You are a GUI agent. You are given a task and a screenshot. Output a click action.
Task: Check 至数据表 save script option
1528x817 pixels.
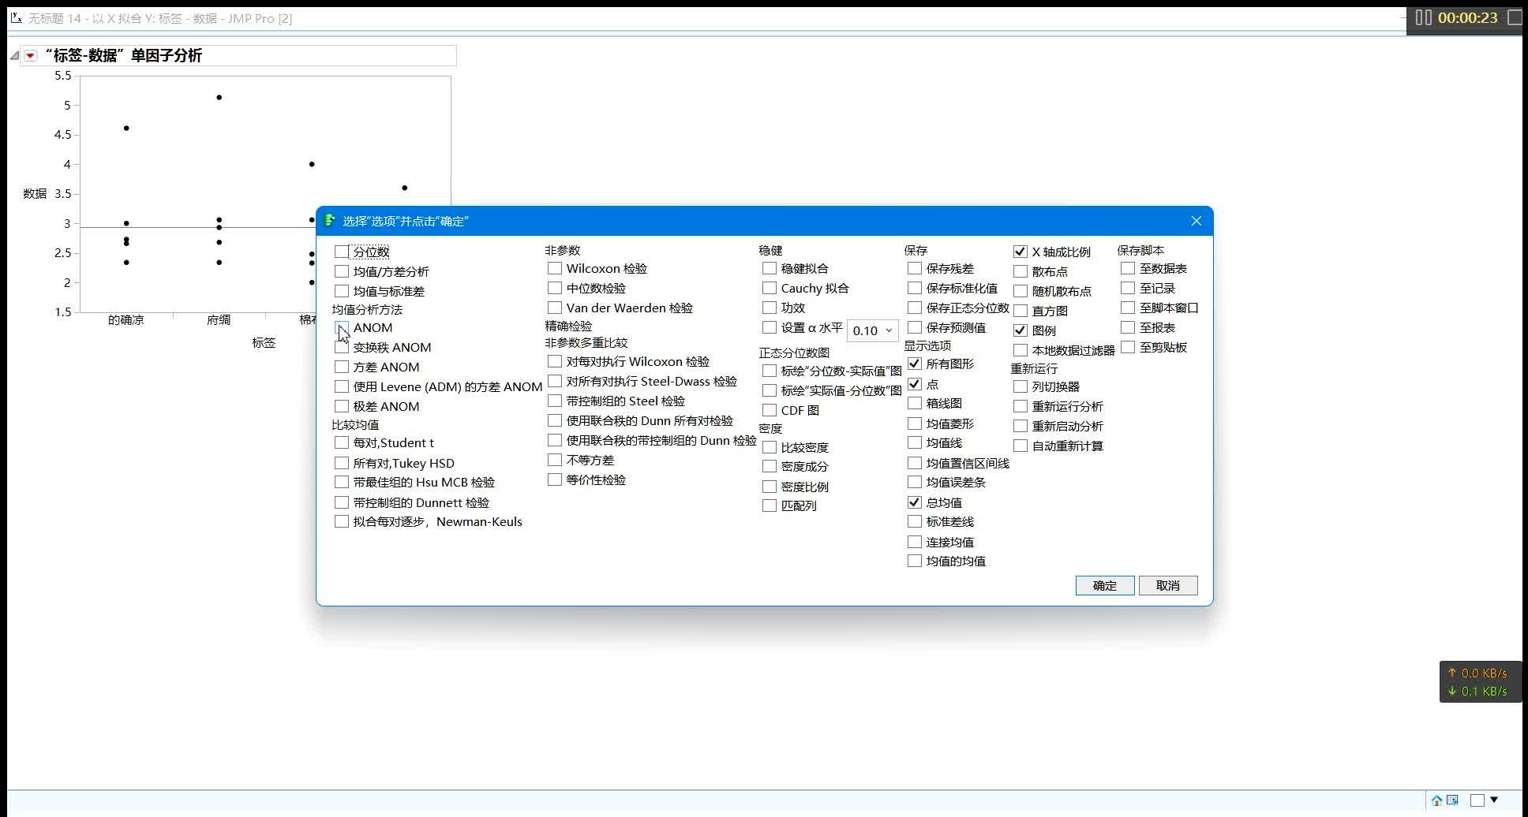point(1128,268)
